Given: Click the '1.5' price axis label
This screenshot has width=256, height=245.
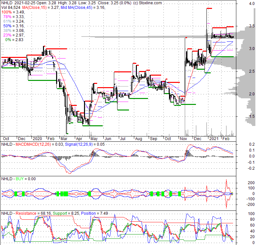Looking at the screenshot, I should [x=252, y=116].
